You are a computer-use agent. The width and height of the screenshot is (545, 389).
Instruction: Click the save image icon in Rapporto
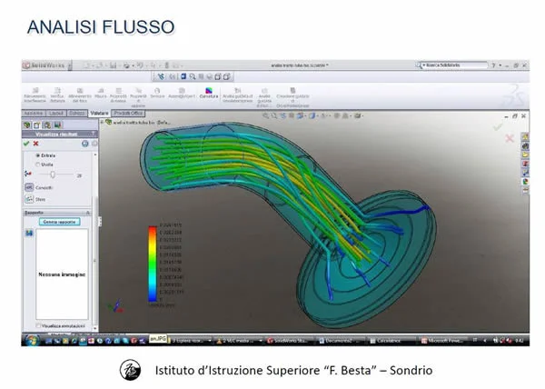[27, 234]
